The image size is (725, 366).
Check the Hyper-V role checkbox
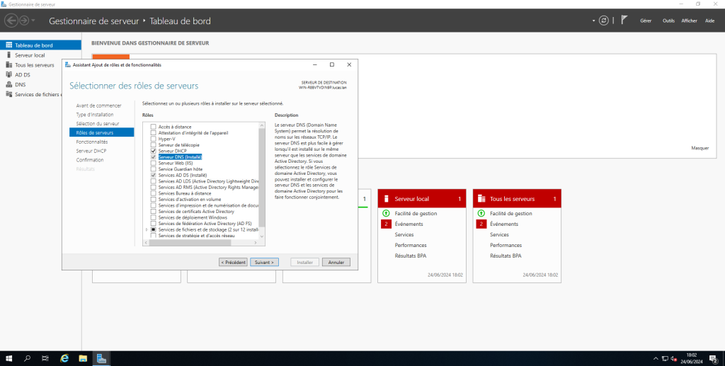[154, 139]
